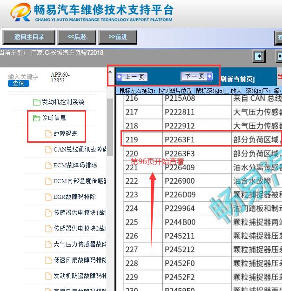Viewport: 282px width, 291px height.
Task: Click page icon beside ECM故障码排除
Action: pos(48,165)
